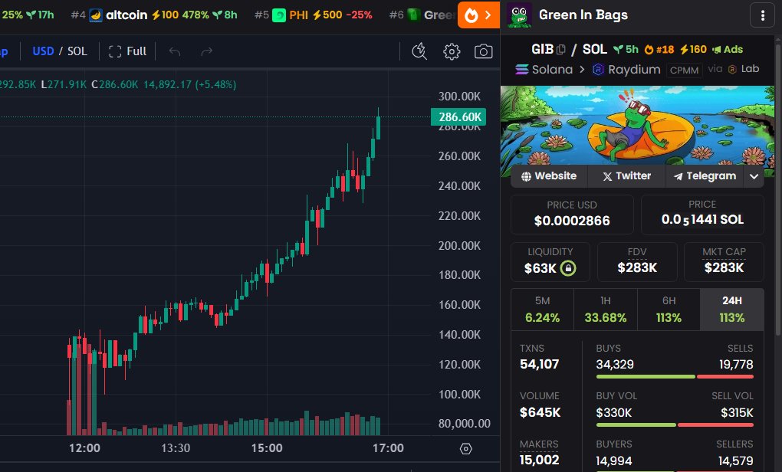Click the 5h pair age sprout badge
The height and width of the screenshot is (472, 782).
pos(626,49)
